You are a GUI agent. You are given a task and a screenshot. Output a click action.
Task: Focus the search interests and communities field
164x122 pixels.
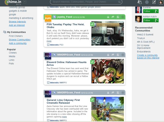coord(86,2)
